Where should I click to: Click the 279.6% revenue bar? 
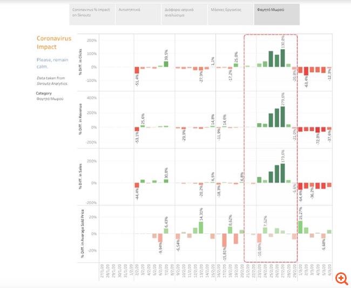tap(282, 117)
